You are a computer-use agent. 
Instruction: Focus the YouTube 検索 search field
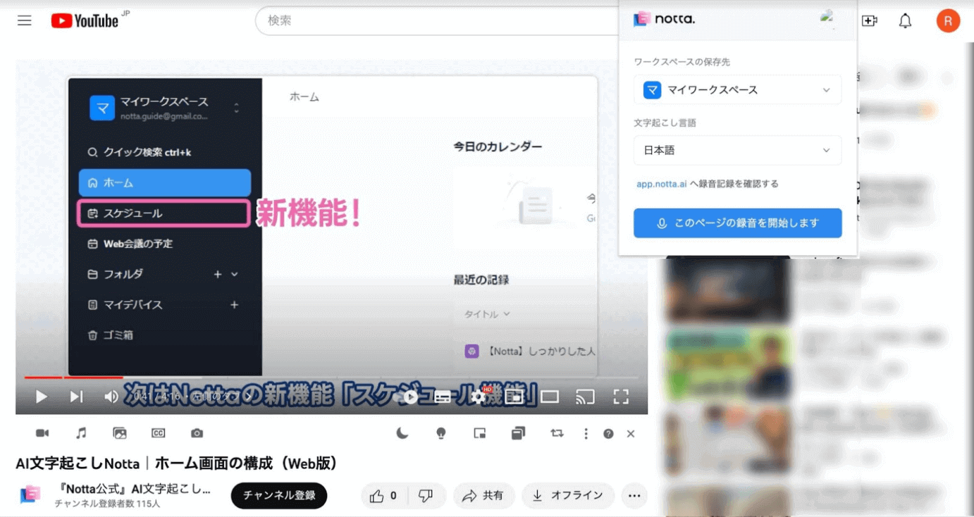(x=437, y=20)
